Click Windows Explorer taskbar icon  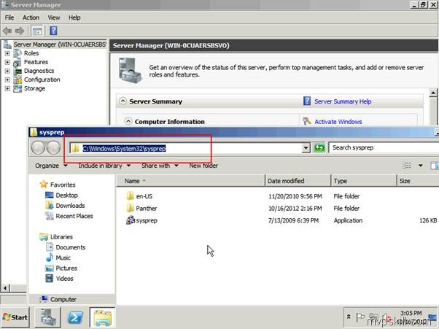tap(103, 317)
